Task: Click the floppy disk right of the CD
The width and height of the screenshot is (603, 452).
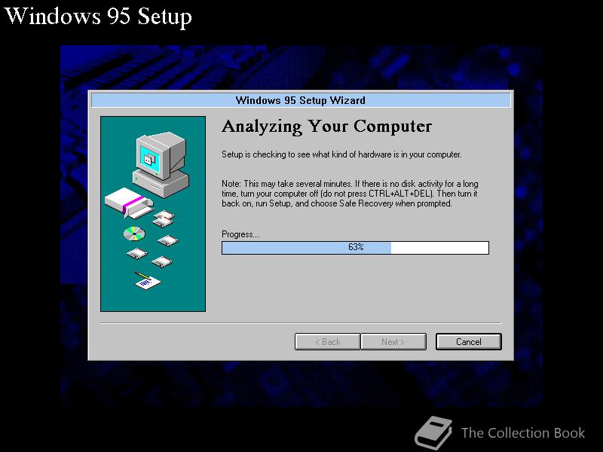Action: (x=167, y=240)
